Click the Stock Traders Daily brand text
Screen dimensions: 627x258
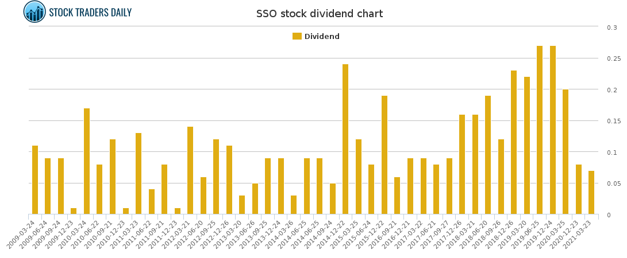(x=90, y=13)
